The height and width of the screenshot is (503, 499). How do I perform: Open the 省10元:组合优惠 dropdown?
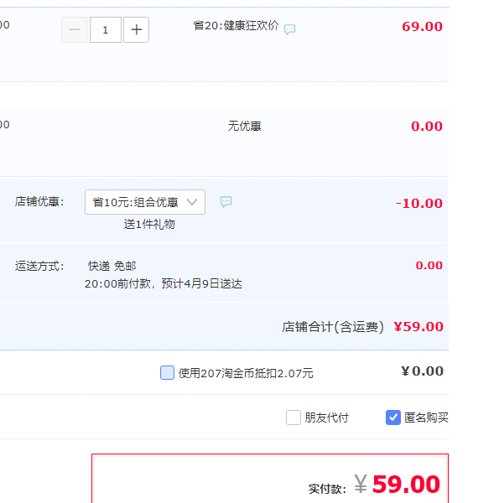tap(145, 202)
